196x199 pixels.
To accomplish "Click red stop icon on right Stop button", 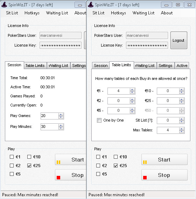I will point(145,178).
